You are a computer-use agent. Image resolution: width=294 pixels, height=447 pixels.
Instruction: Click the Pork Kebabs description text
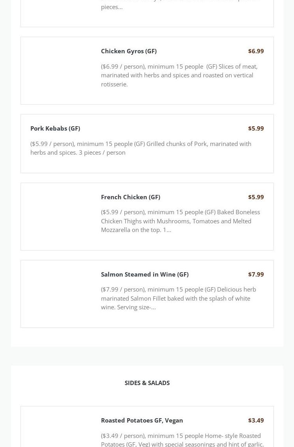[x=141, y=148]
